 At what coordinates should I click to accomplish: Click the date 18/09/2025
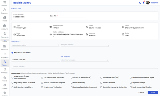21,35
